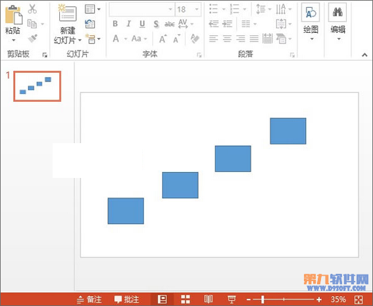
Task: Switch to Reading view icon
Action: pos(208,299)
